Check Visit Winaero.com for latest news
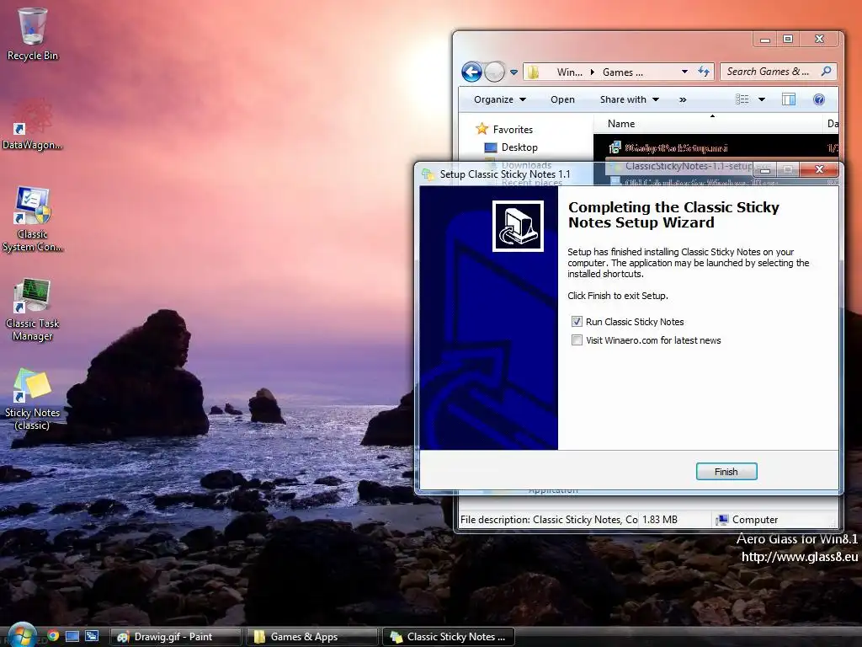Viewport: 862px width, 647px height. pyautogui.click(x=577, y=340)
